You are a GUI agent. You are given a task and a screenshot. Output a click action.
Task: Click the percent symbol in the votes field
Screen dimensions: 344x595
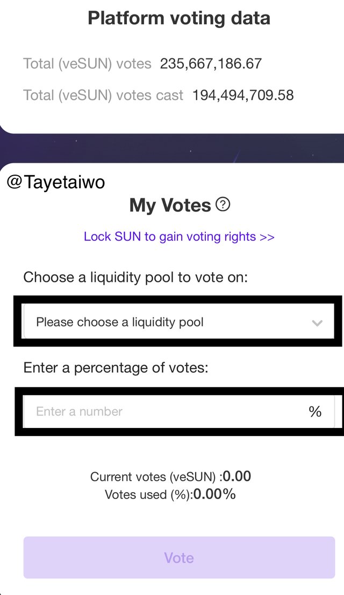click(315, 411)
